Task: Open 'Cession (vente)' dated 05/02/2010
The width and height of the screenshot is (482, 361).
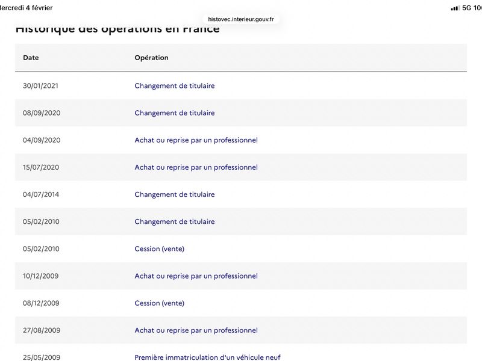Action: point(160,248)
